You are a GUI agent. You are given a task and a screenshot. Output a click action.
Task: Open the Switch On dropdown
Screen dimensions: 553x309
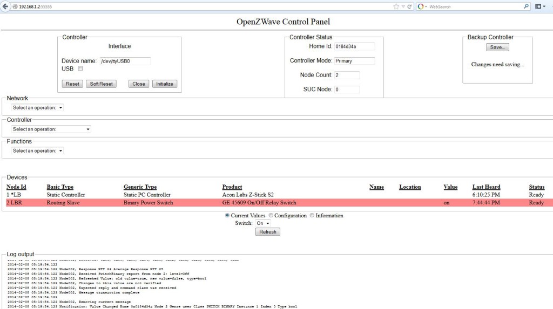point(263,223)
